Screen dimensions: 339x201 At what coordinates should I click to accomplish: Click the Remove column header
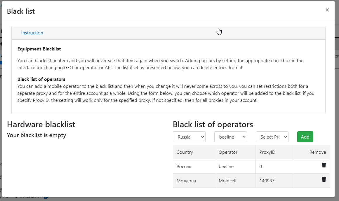(317, 152)
